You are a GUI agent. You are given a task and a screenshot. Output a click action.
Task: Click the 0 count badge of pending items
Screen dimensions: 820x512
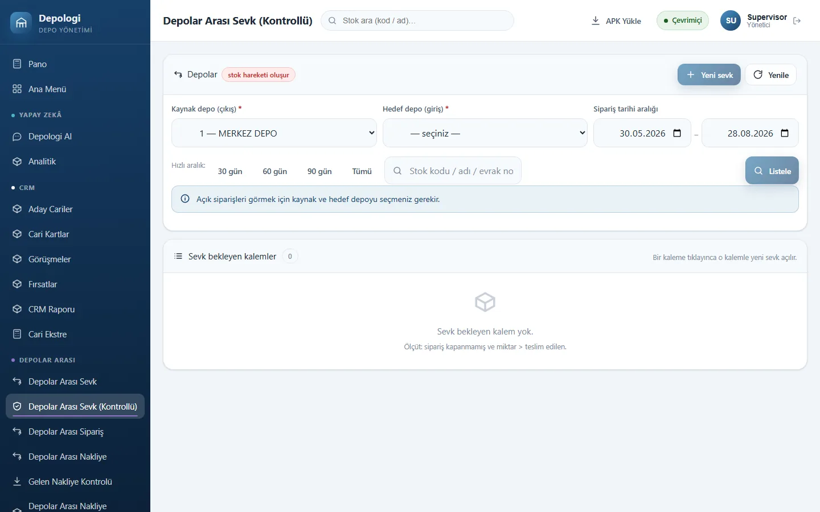tap(290, 257)
